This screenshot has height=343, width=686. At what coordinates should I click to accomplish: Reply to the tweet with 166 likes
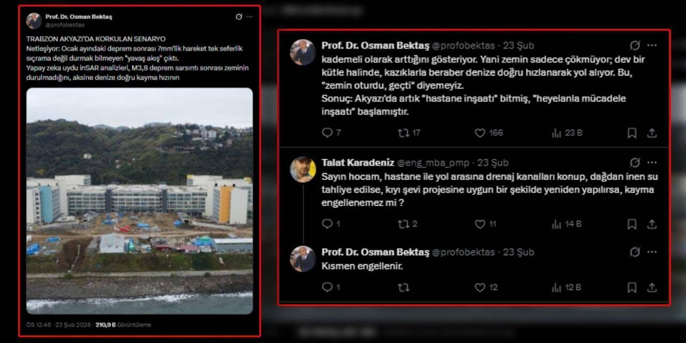[327, 133]
